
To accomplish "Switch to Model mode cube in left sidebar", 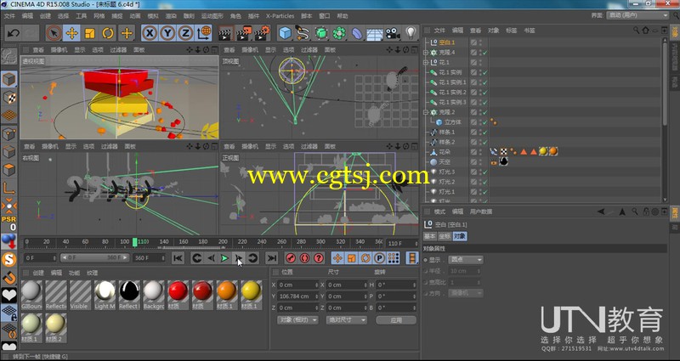I will coord(9,80).
